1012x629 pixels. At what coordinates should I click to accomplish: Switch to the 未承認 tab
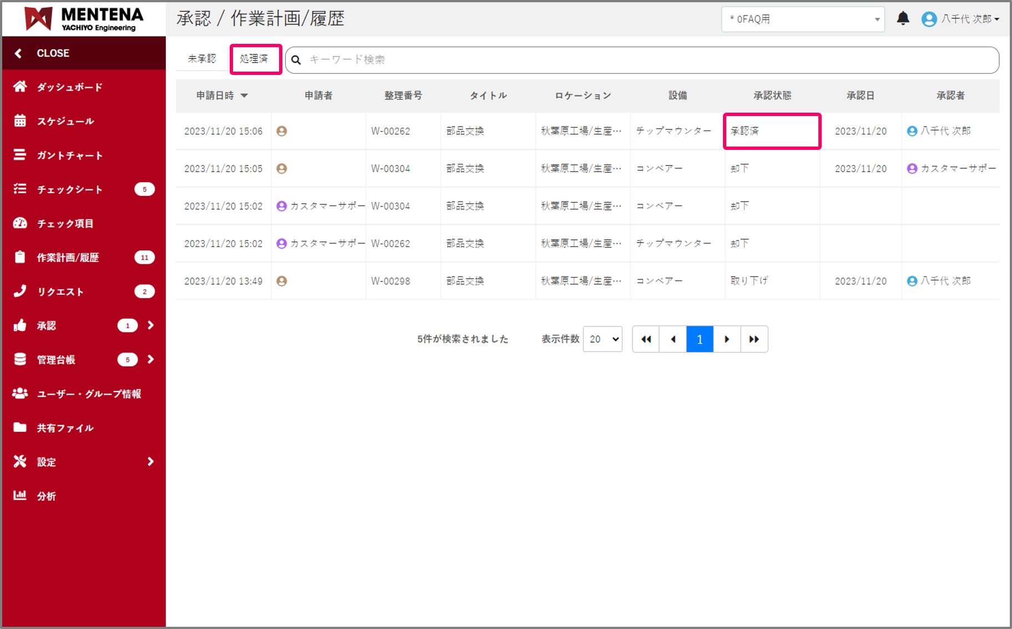[x=202, y=59]
